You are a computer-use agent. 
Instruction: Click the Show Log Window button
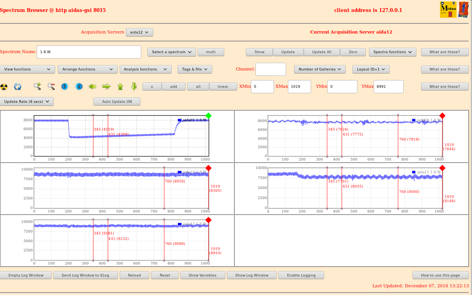coord(252,275)
